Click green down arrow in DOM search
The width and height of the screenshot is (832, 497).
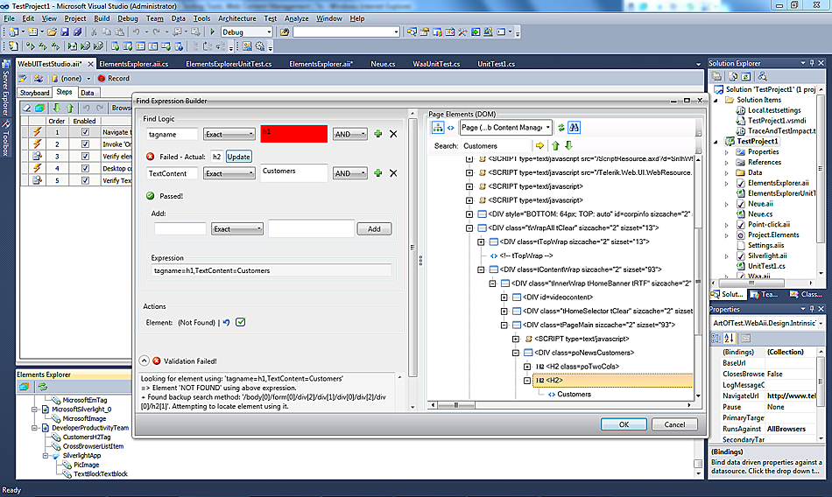click(568, 145)
